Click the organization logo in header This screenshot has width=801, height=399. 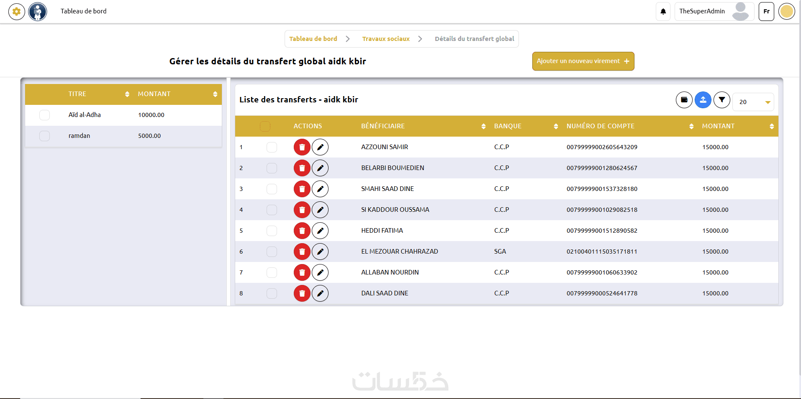pyautogui.click(x=38, y=12)
